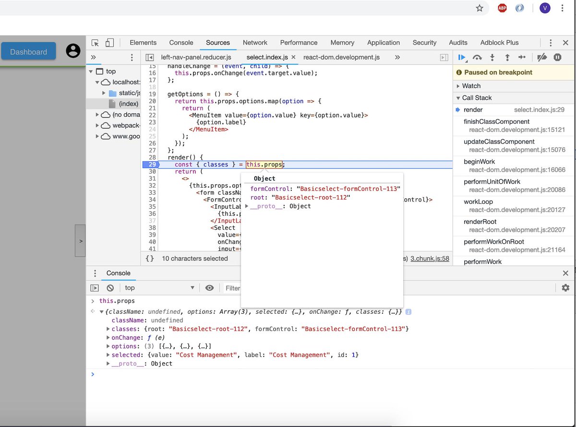
Task: Expand the (no domain) tree node
Action: [97, 115]
